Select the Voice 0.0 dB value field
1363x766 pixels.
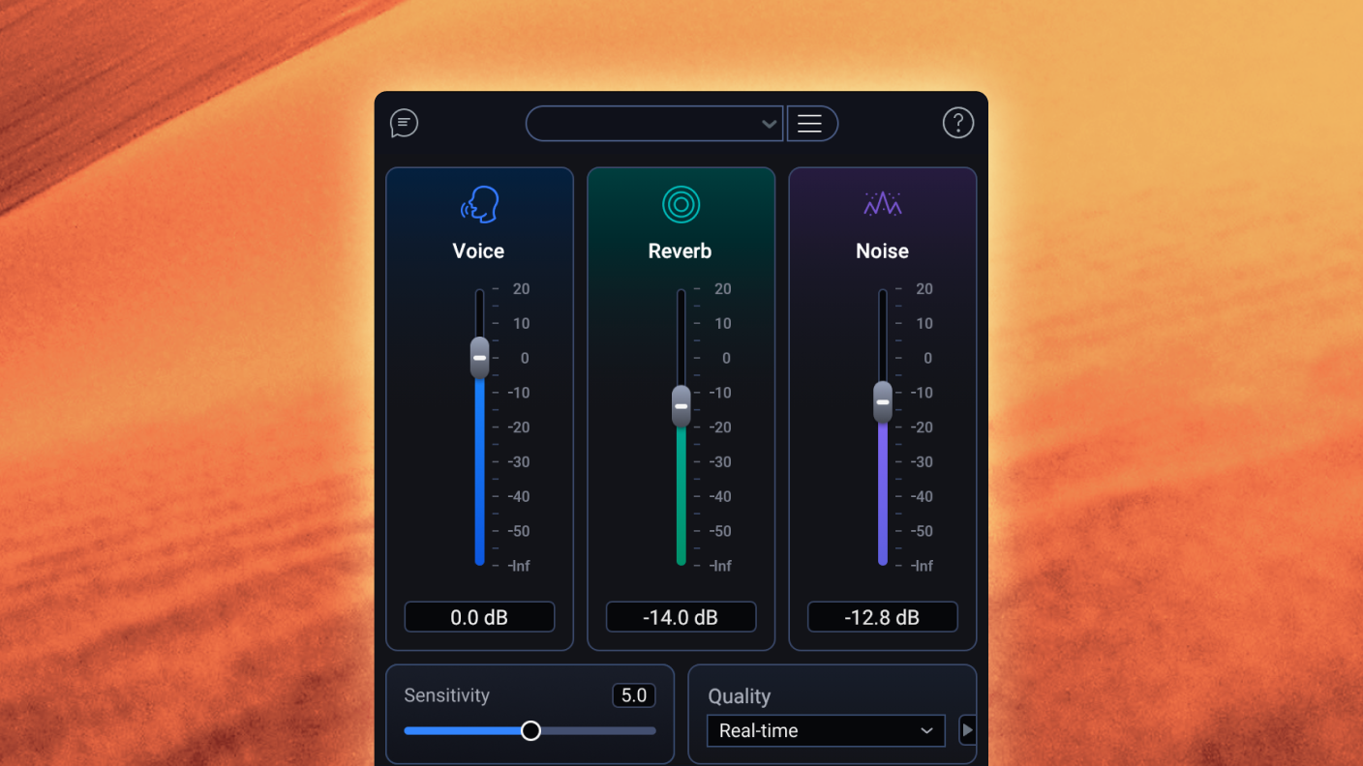(479, 617)
